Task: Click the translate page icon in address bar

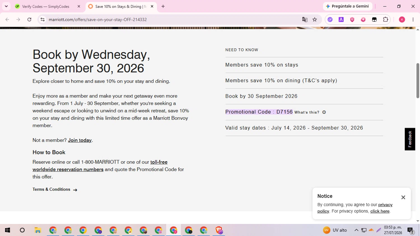Action: point(305,20)
